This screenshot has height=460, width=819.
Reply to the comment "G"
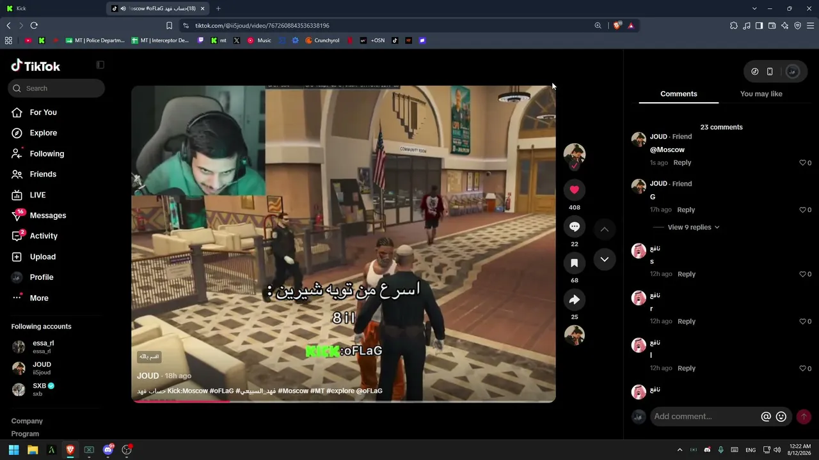[686, 210]
